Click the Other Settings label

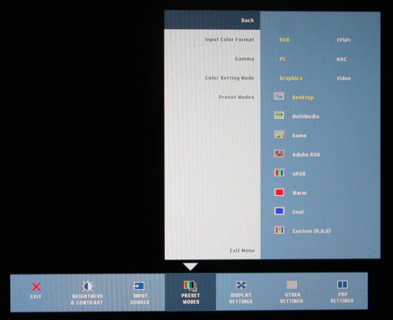(291, 298)
